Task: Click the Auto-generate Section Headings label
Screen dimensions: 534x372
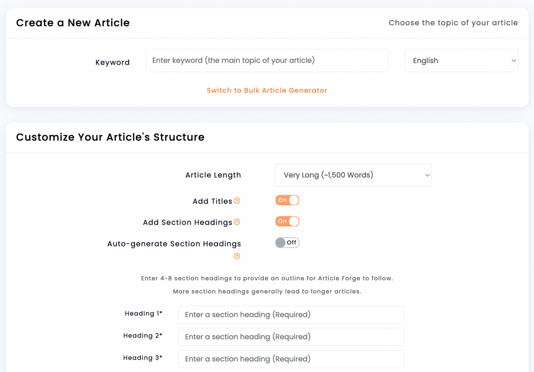Action: point(174,244)
